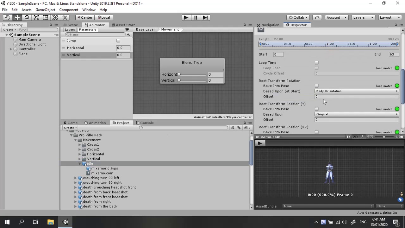Toggle pivot rotation Local button
The image size is (405, 228).
coord(103,17)
